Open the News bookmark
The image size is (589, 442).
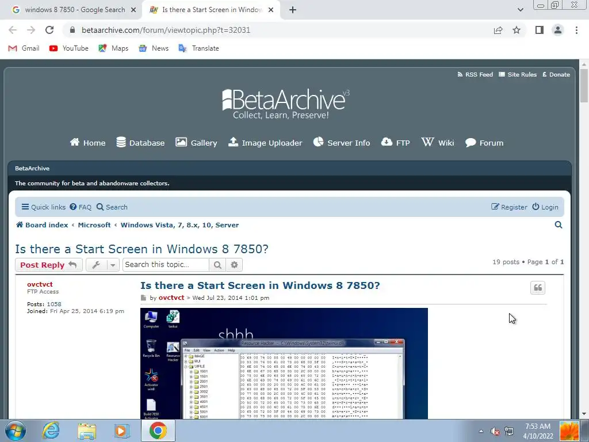point(154,48)
